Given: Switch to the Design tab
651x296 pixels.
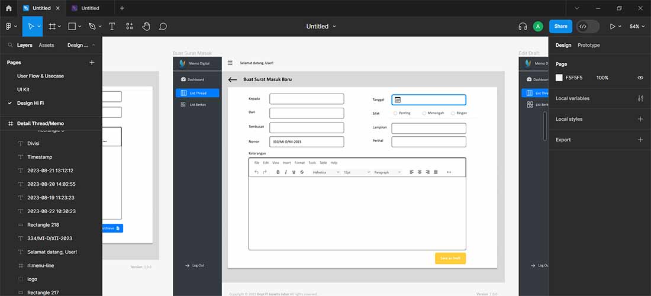Looking at the screenshot, I should click(563, 45).
